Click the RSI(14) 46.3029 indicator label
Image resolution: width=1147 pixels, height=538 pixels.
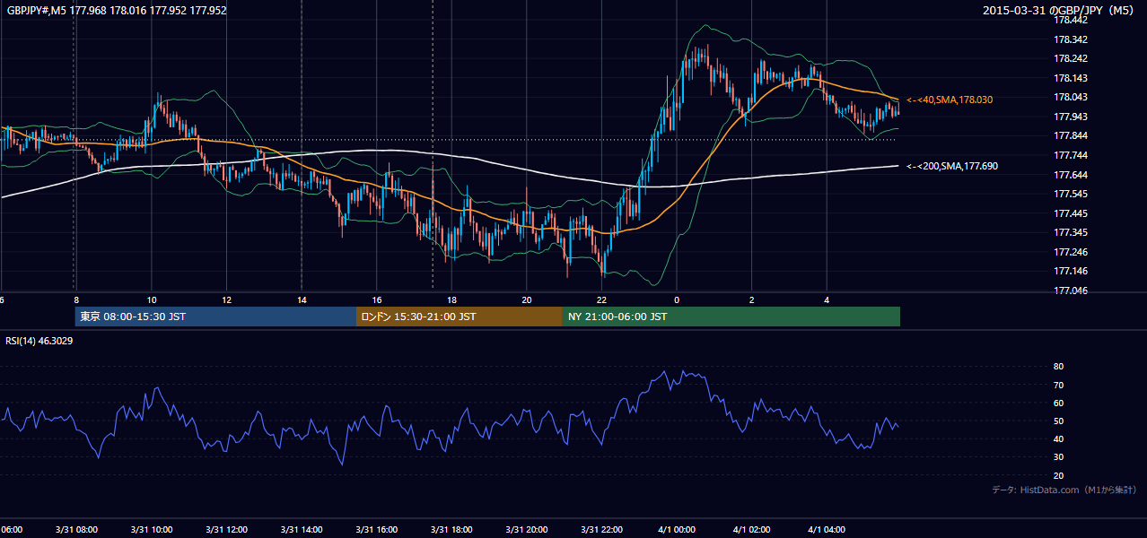tap(41, 341)
